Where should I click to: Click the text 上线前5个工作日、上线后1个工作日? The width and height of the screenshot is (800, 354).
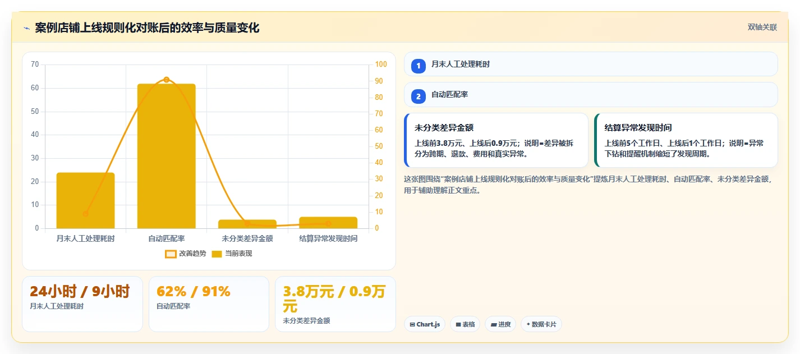[x=664, y=143]
